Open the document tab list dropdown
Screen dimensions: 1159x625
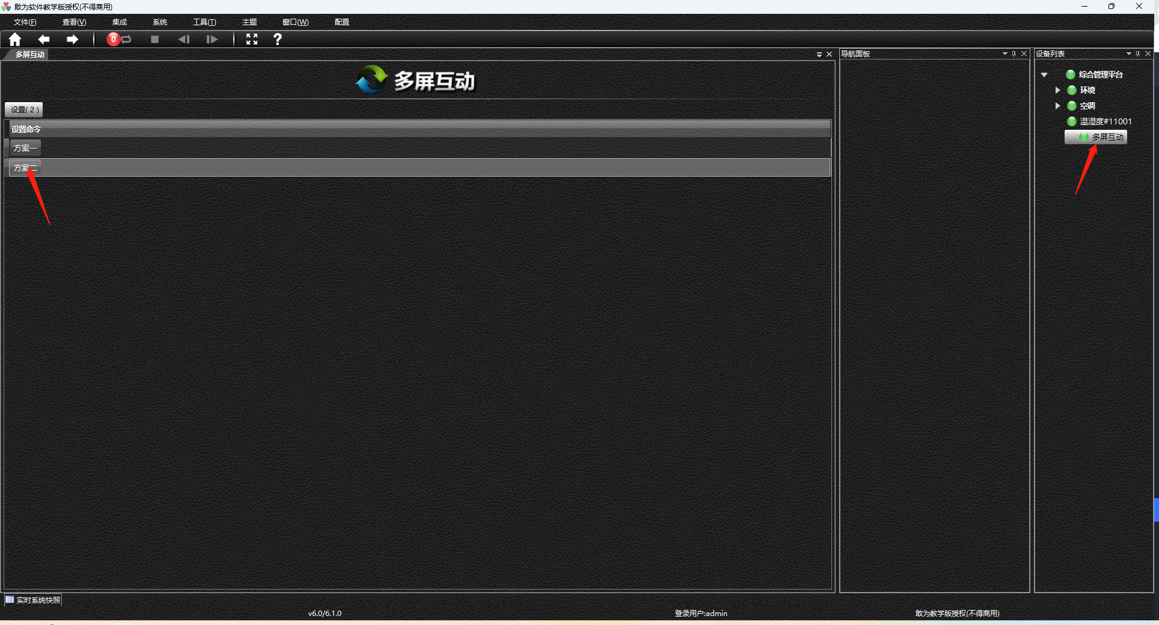[819, 55]
